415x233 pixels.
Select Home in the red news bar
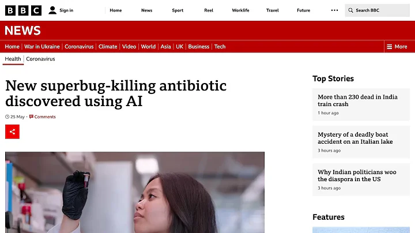[x=12, y=47]
